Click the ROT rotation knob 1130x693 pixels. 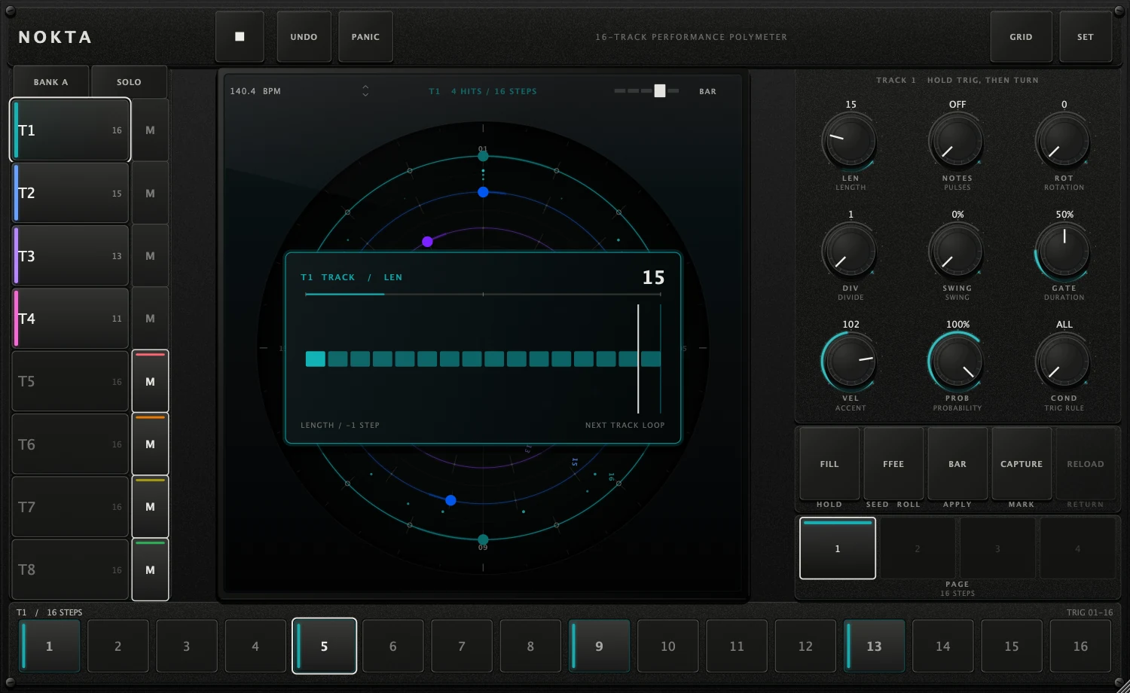(1064, 141)
